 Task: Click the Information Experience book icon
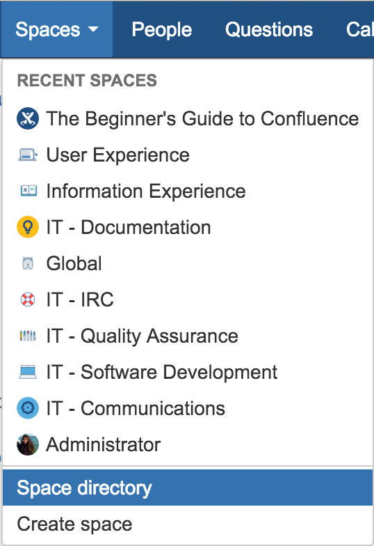(x=28, y=191)
